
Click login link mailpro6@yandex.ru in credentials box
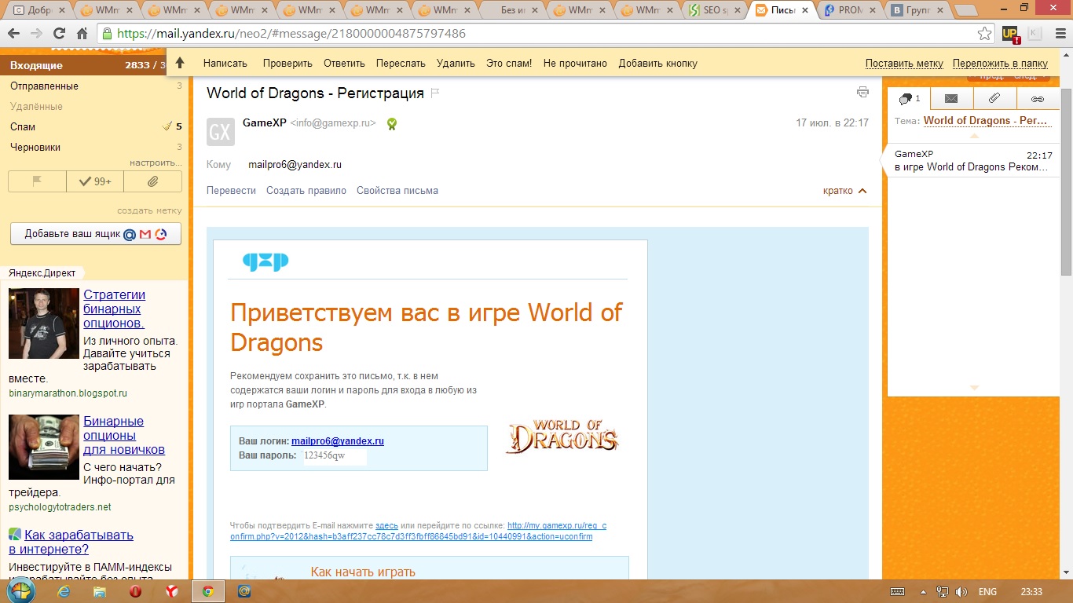click(x=338, y=441)
